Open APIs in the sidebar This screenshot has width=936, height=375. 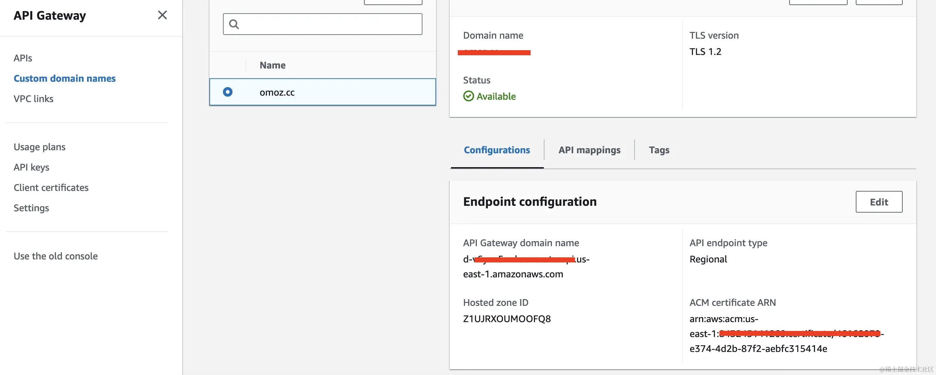point(23,58)
